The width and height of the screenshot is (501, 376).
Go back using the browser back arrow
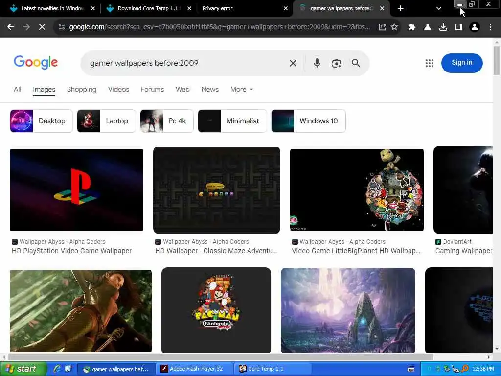11,27
